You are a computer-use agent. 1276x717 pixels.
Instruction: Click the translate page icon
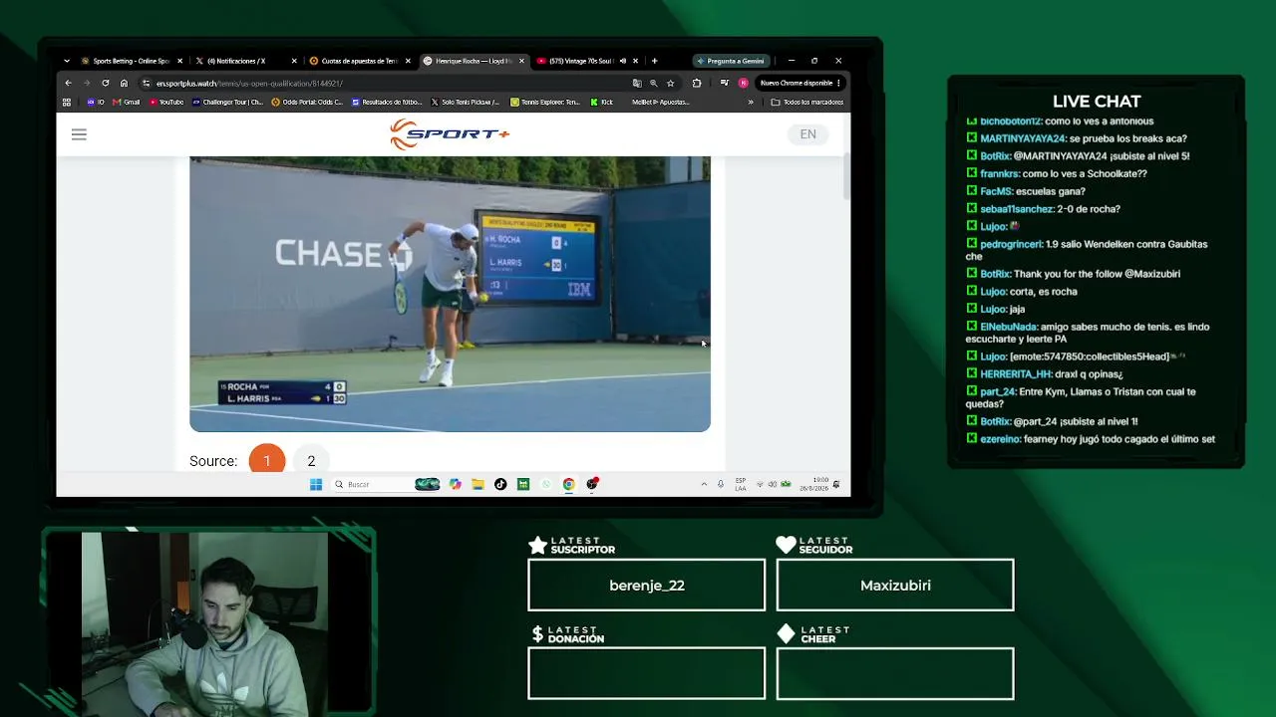(637, 84)
